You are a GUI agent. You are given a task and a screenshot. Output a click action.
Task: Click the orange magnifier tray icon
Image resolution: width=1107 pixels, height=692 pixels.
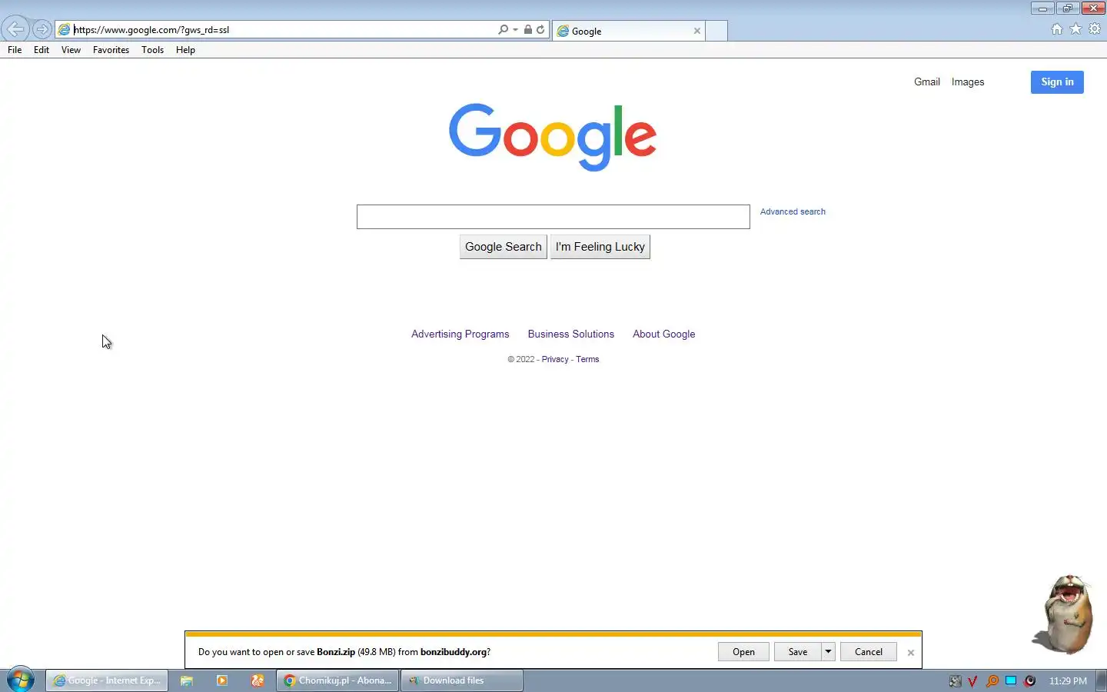(992, 681)
